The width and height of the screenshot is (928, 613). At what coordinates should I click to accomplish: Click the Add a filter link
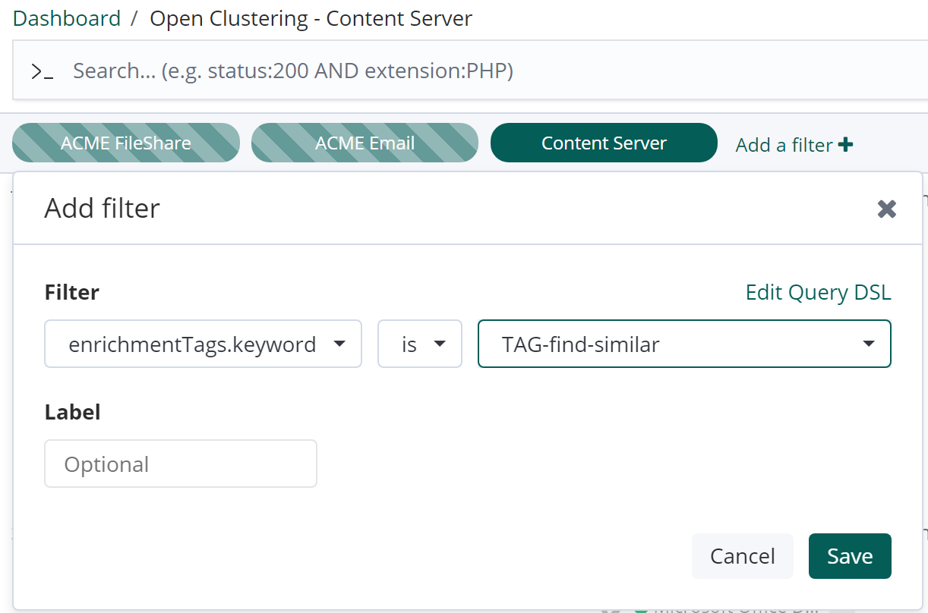pyautogui.click(x=784, y=144)
